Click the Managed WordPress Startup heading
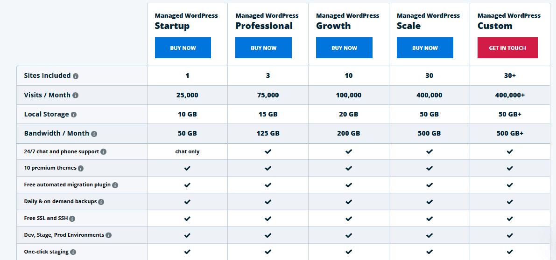The height and width of the screenshot is (260, 556). (x=186, y=21)
